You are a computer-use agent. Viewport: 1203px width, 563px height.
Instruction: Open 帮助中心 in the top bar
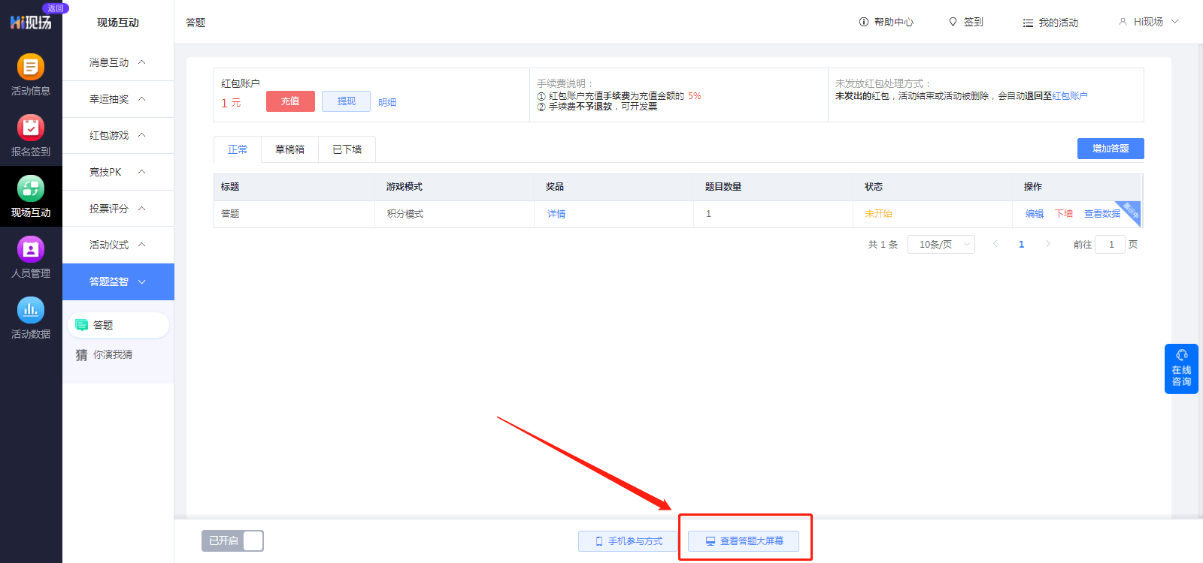886,23
